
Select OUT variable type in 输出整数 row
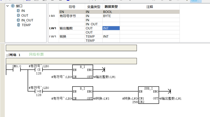[93, 28]
